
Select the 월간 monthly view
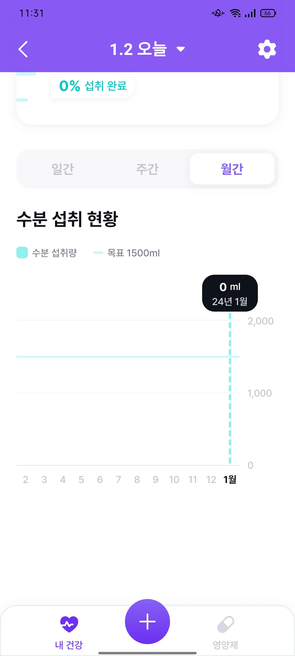tap(232, 169)
